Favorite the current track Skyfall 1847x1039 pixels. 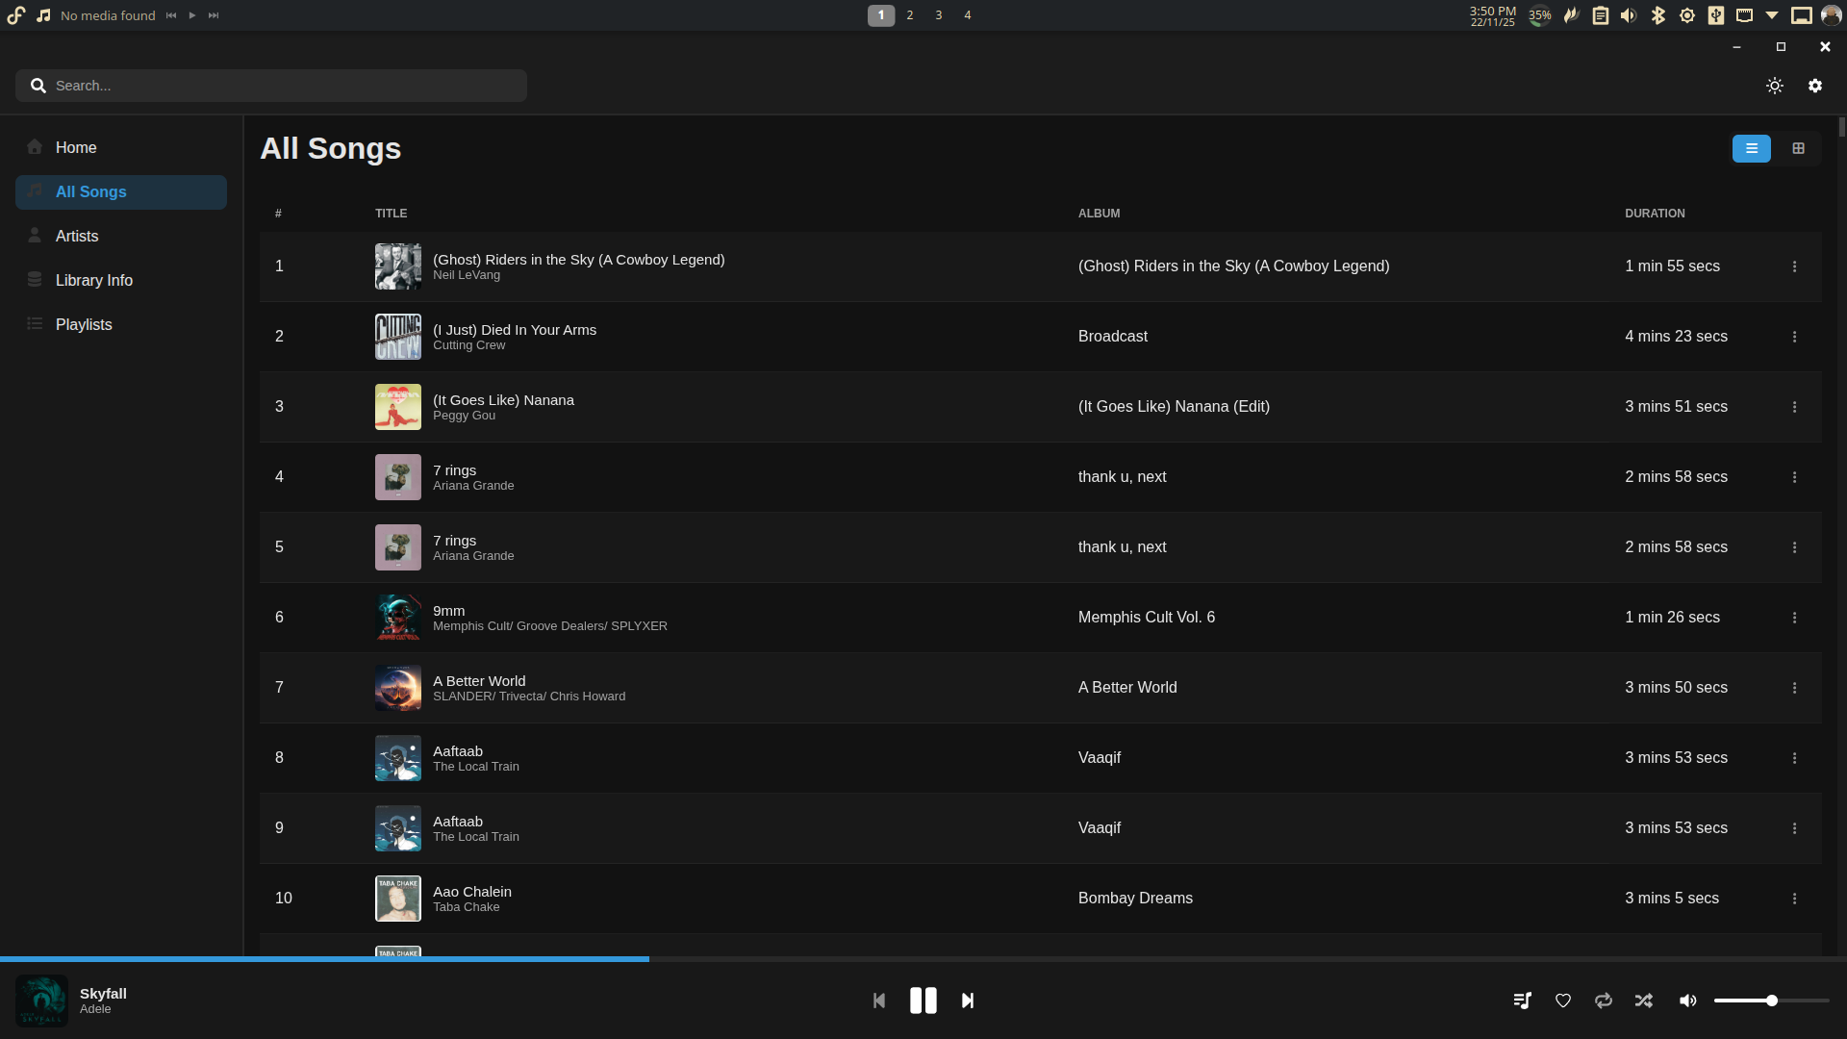pos(1562,1001)
